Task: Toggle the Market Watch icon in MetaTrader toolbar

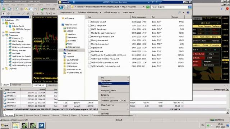Action: point(17,9)
